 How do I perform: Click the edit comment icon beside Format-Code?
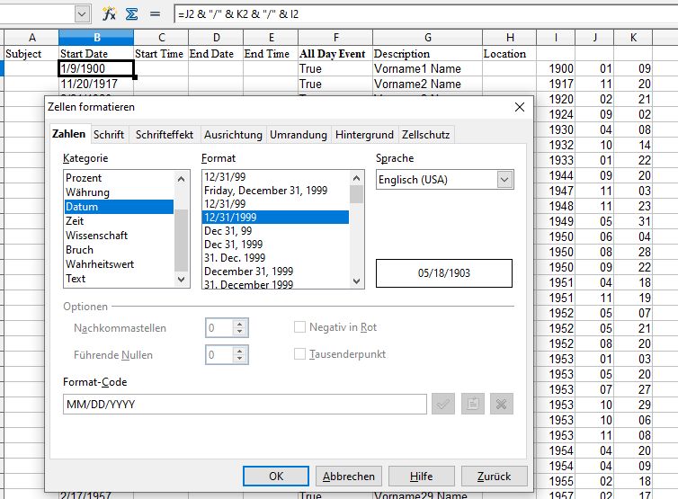click(x=473, y=404)
